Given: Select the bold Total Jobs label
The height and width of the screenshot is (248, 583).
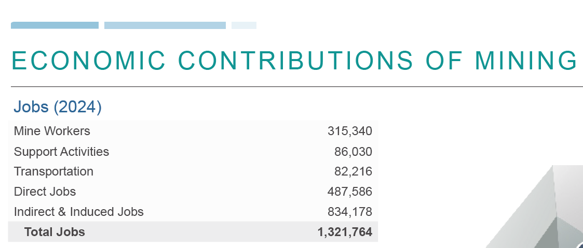Looking at the screenshot, I should (55, 232).
